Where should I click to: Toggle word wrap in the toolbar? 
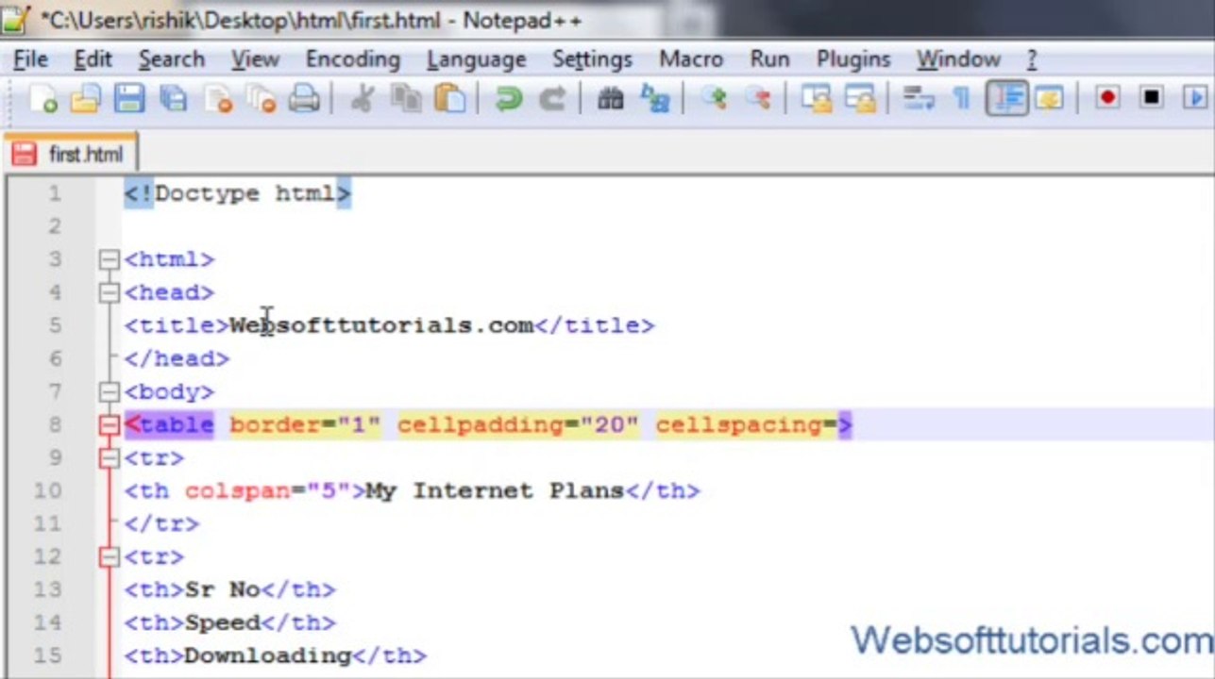coord(918,98)
